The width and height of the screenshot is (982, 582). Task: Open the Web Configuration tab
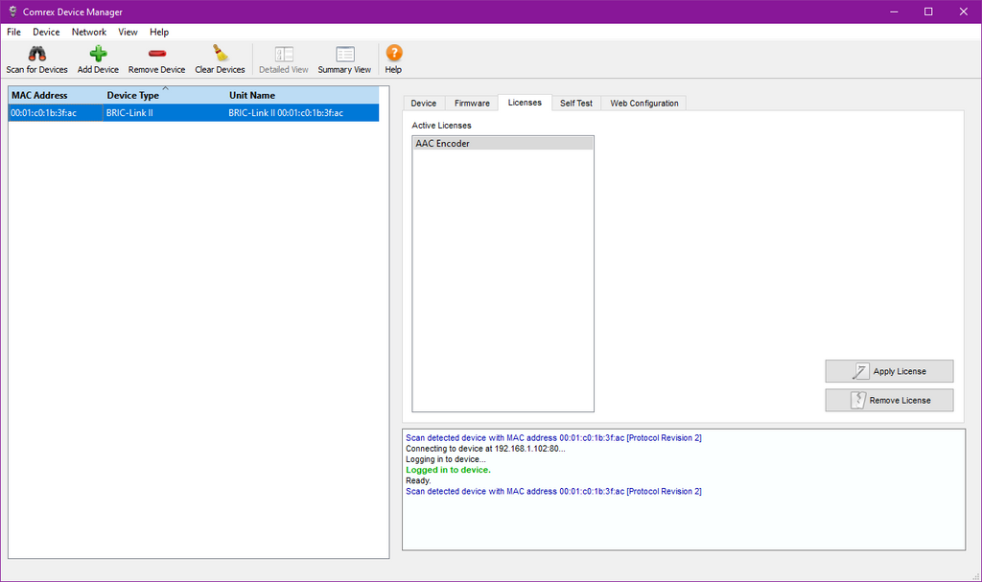(x=644, y=104)
